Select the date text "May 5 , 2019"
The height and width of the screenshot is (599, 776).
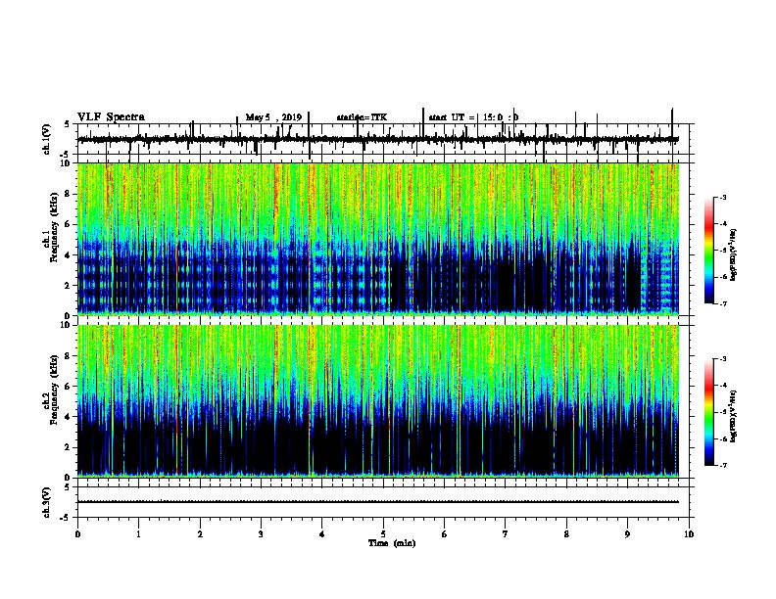[x=273, y=117]
